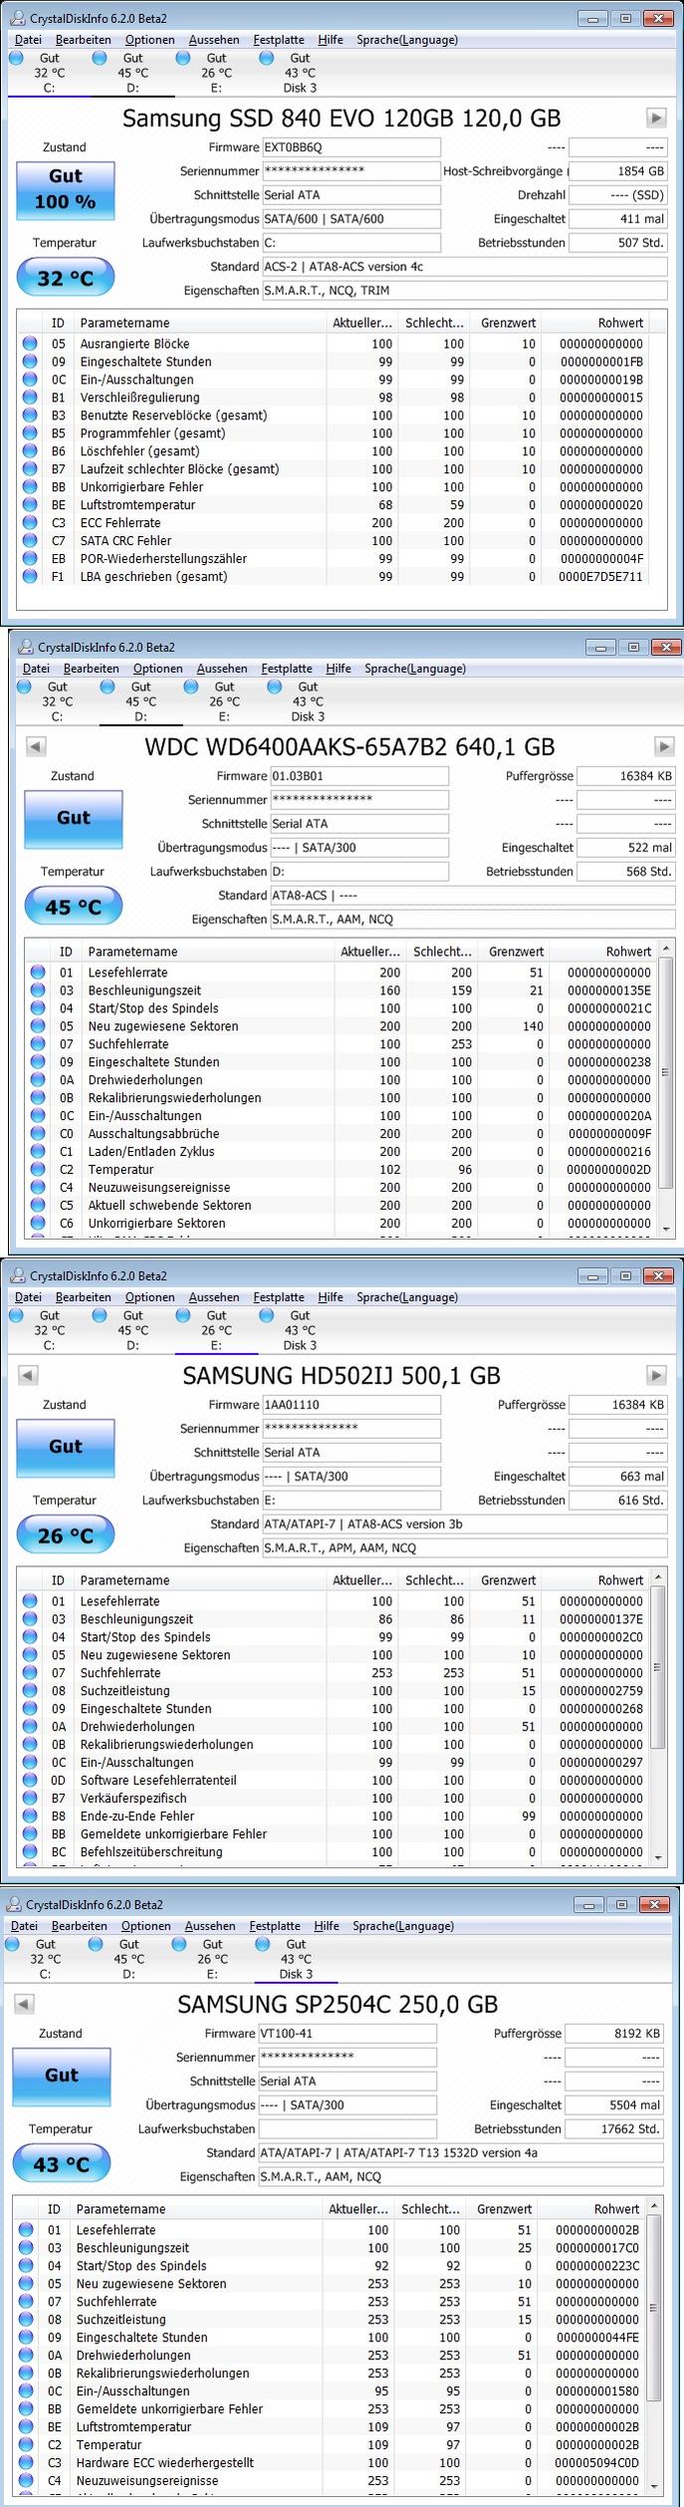Click status circle of Ausrangierte Blöcke row
The width and height of the screenshot is (684, 2507).
tap(30, 343)
